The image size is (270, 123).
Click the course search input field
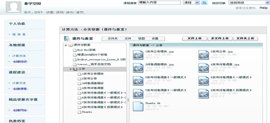point(160,3)
